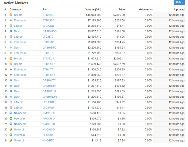Open the ETH/LTC pair link
188x147 pixels.
point(48,70)
